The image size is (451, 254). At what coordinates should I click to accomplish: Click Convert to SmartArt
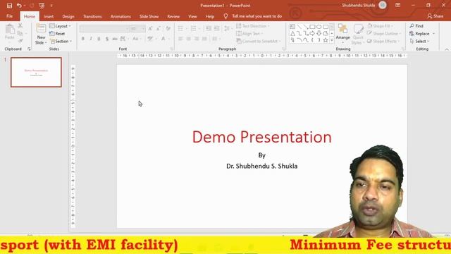[258, 41]
